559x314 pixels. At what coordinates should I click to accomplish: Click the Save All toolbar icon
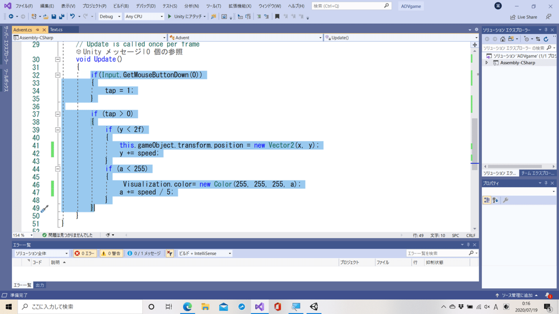(61, 16)
